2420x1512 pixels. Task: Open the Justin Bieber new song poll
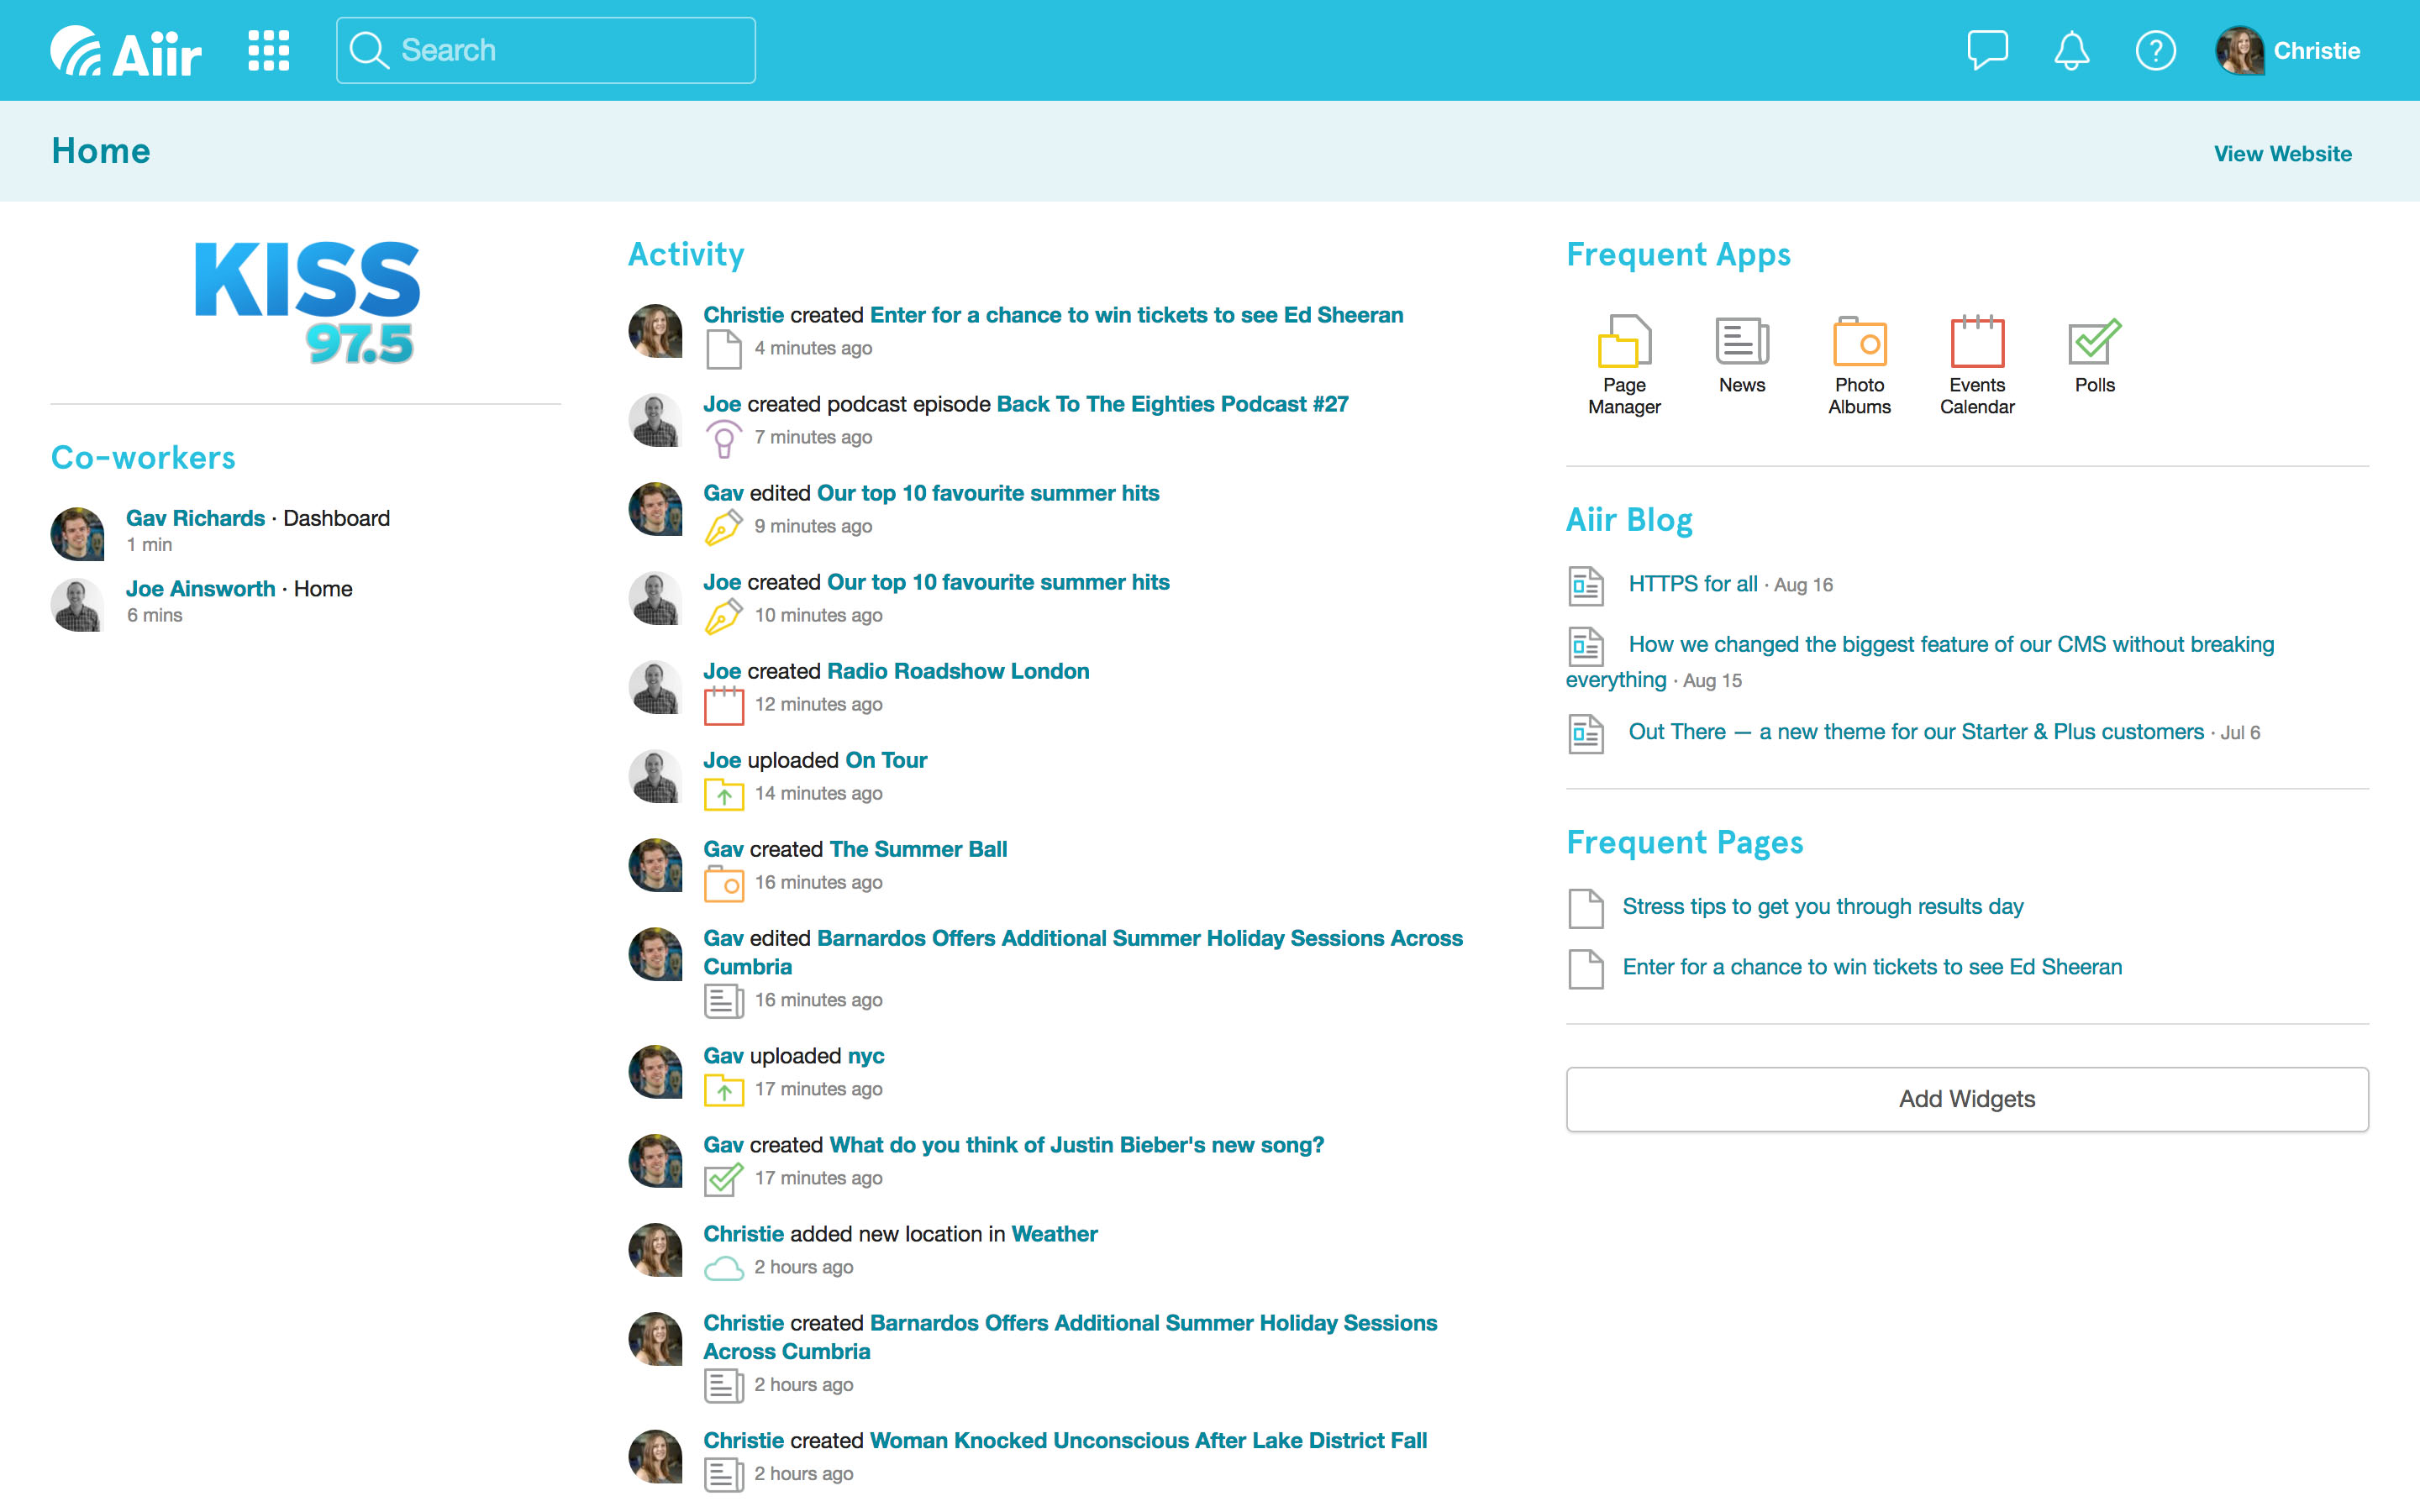coord(1076,1145)
